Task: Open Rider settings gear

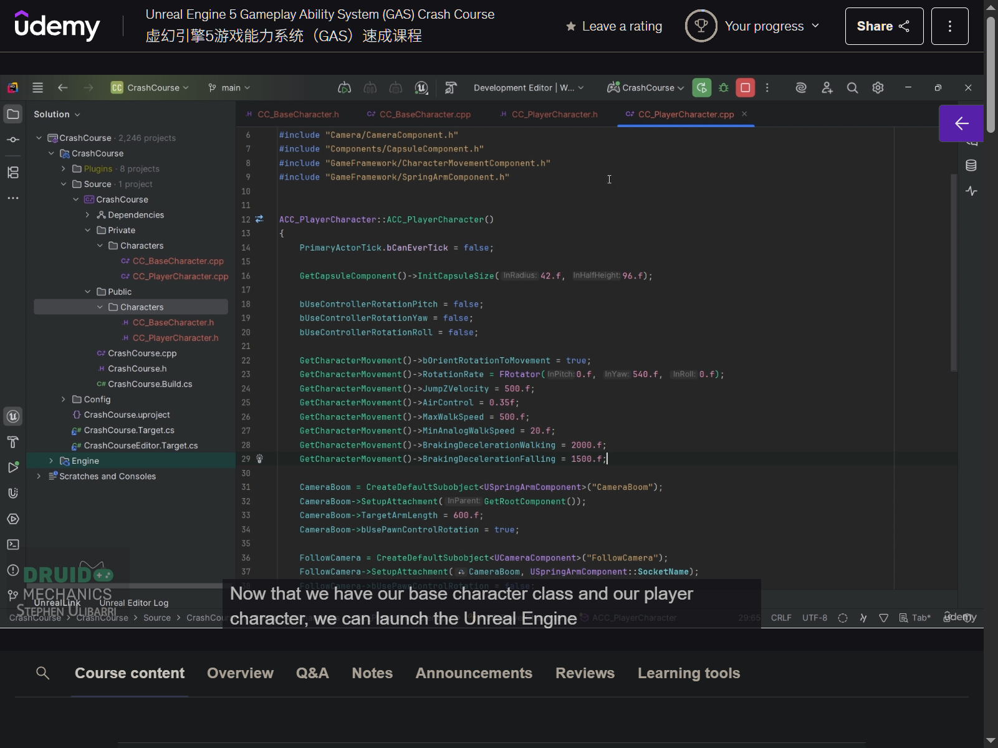Action: coord(878,88)
